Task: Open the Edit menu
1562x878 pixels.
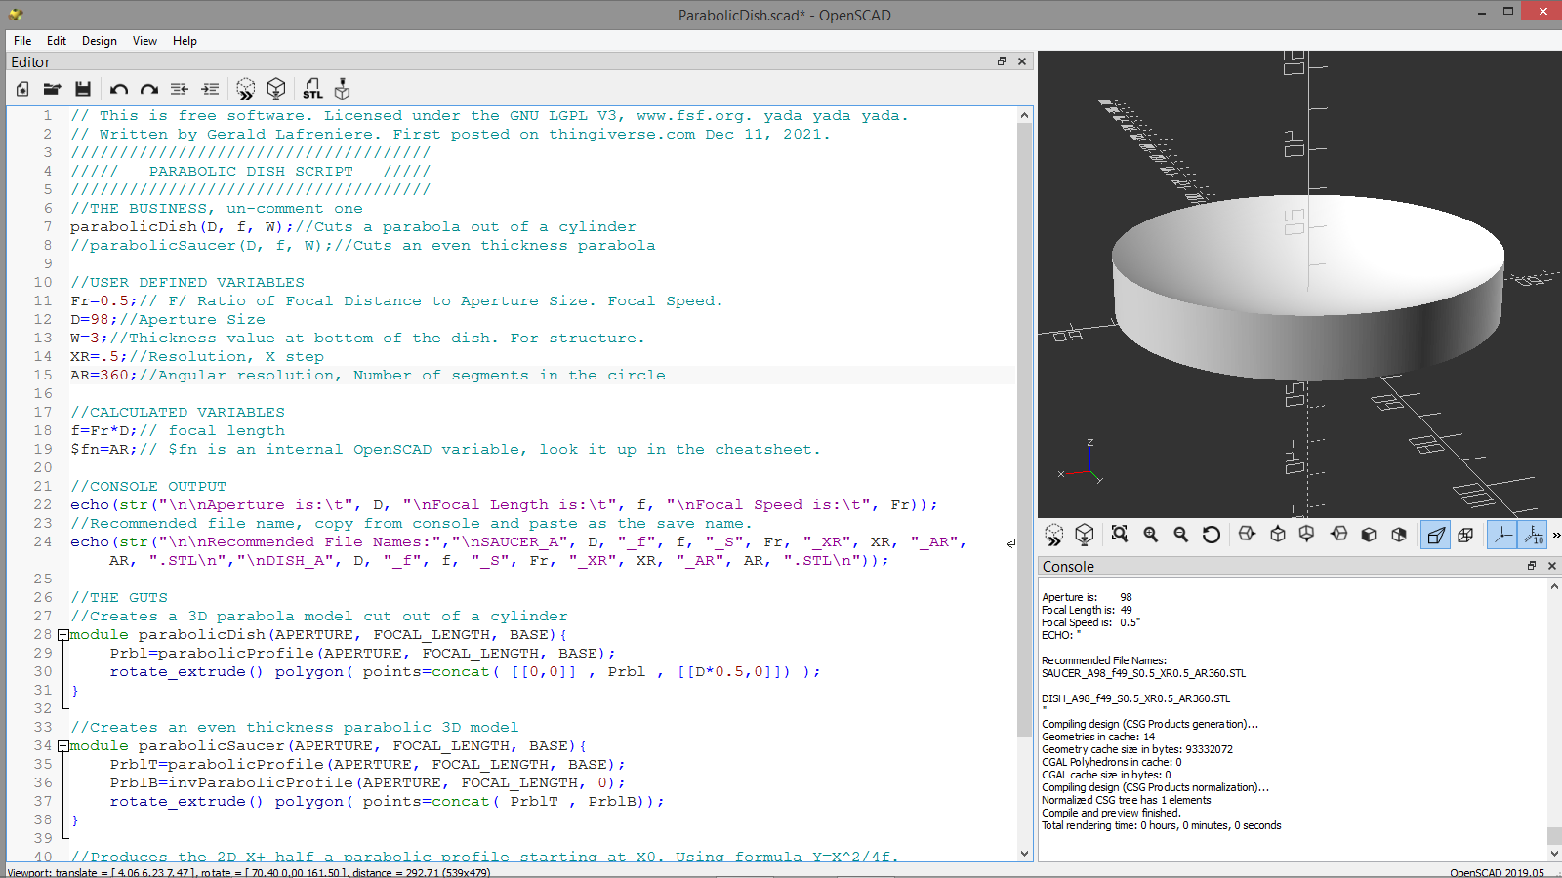Action: [x=57, y=41]
